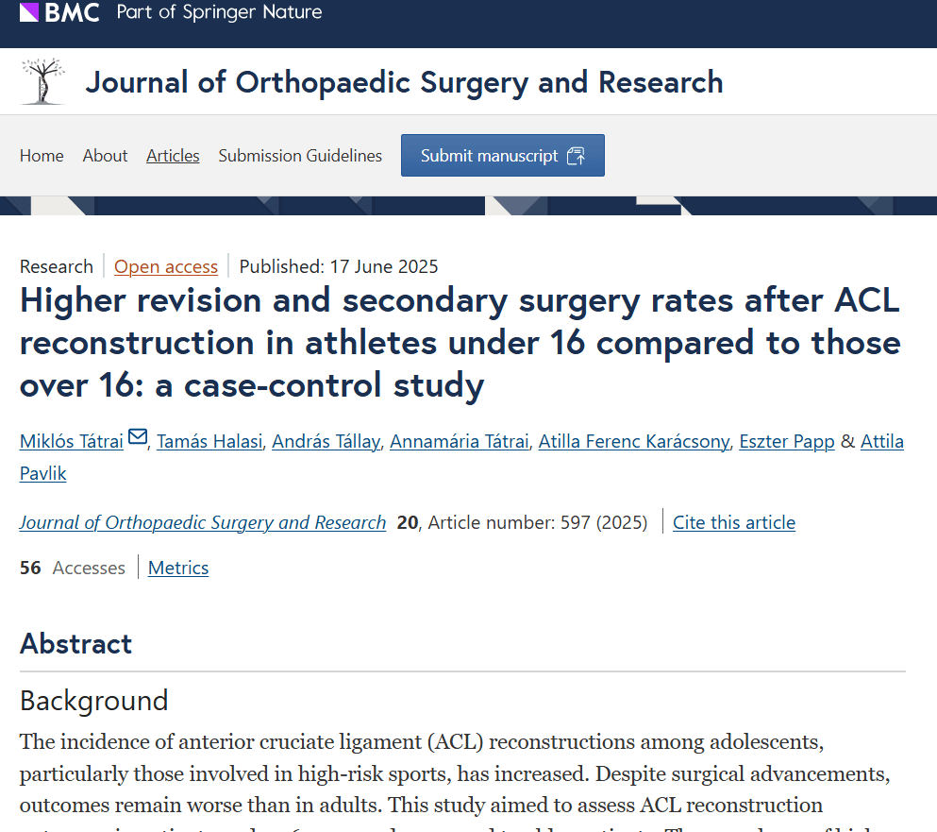Go to the About page
The image size is (937, 832).
pyautogui.click(x=105, y=156)
